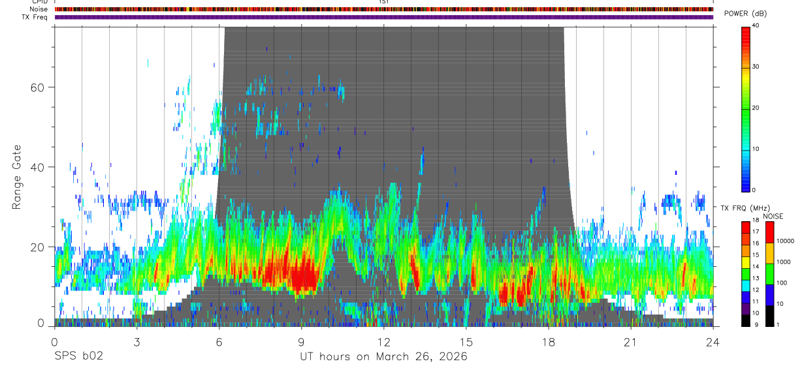Click x-axis tick label '3'
802x370 pixels.
(x=136, y=342)
